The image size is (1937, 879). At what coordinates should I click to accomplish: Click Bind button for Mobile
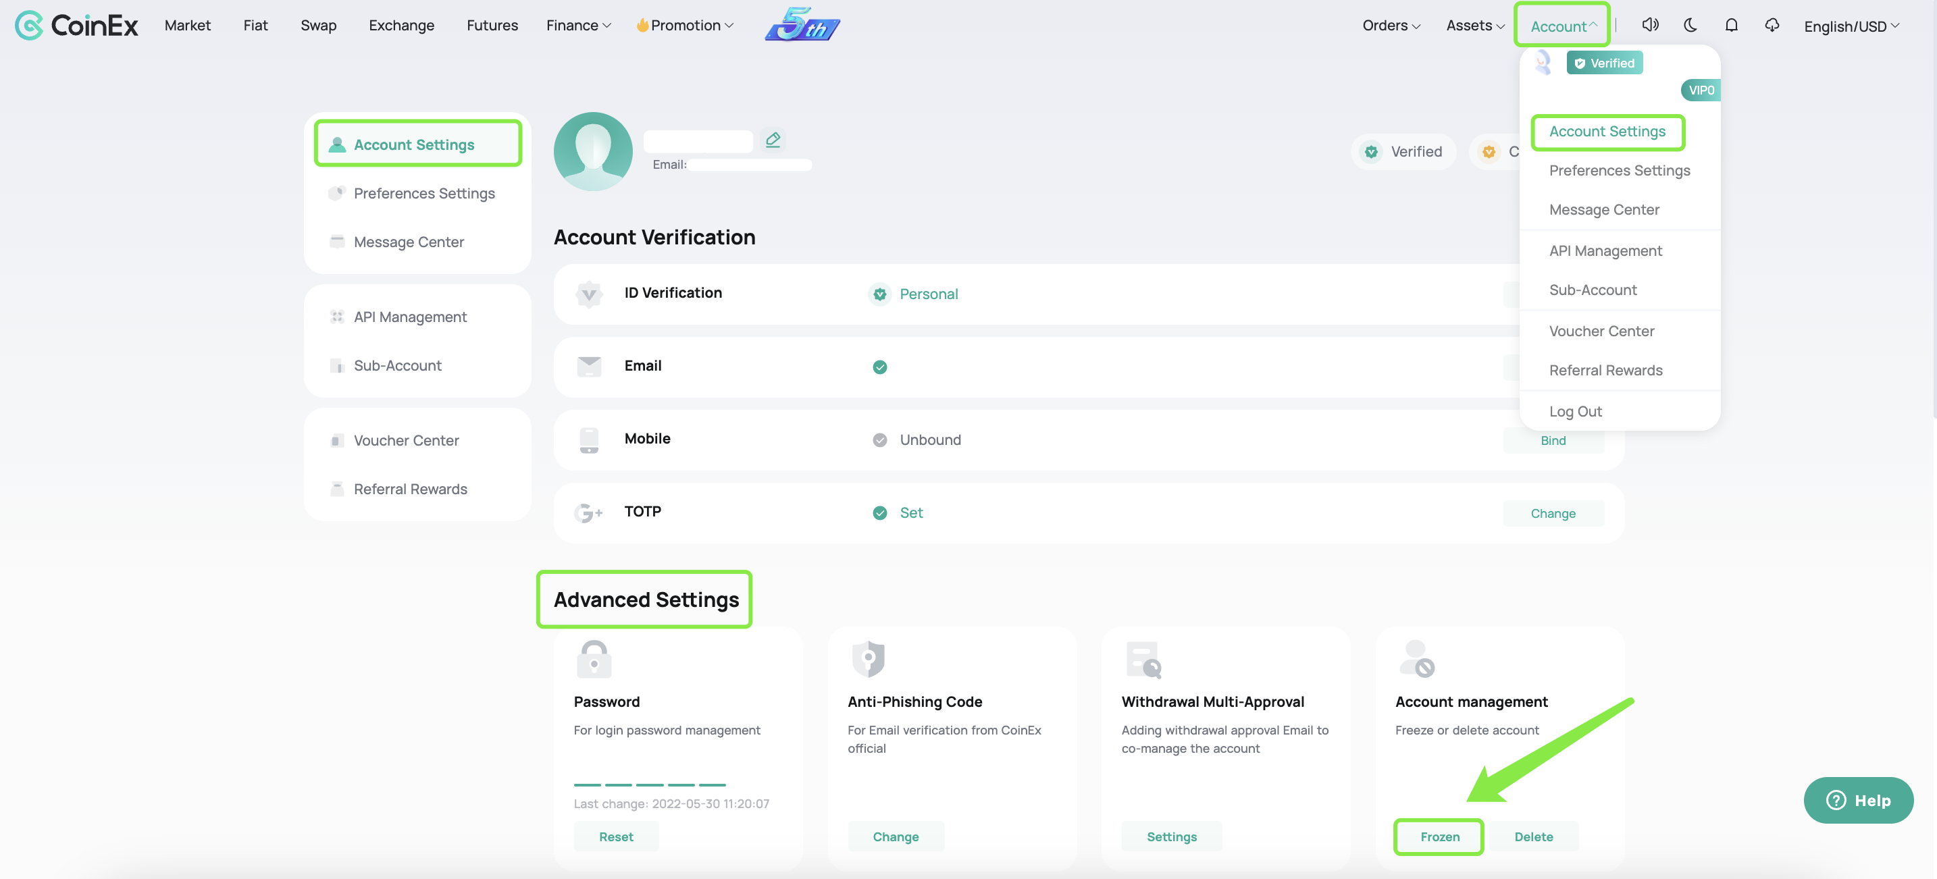coord(1553,441)
